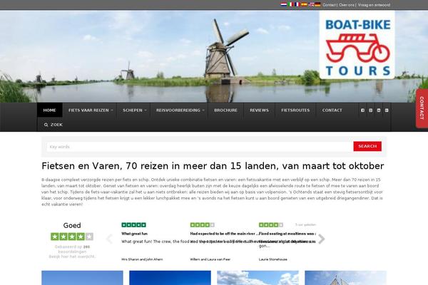Click the star rating above 'Fixed seating at mealtimes'
Screen dimensions: 428x285
271,224
